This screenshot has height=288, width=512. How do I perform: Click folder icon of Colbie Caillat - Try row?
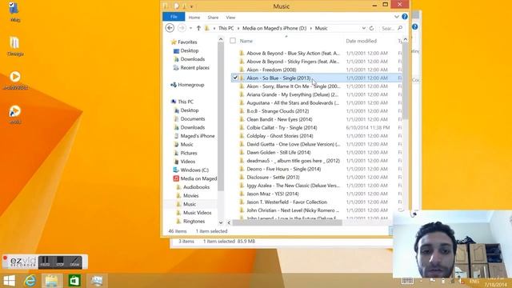(242, 127)
